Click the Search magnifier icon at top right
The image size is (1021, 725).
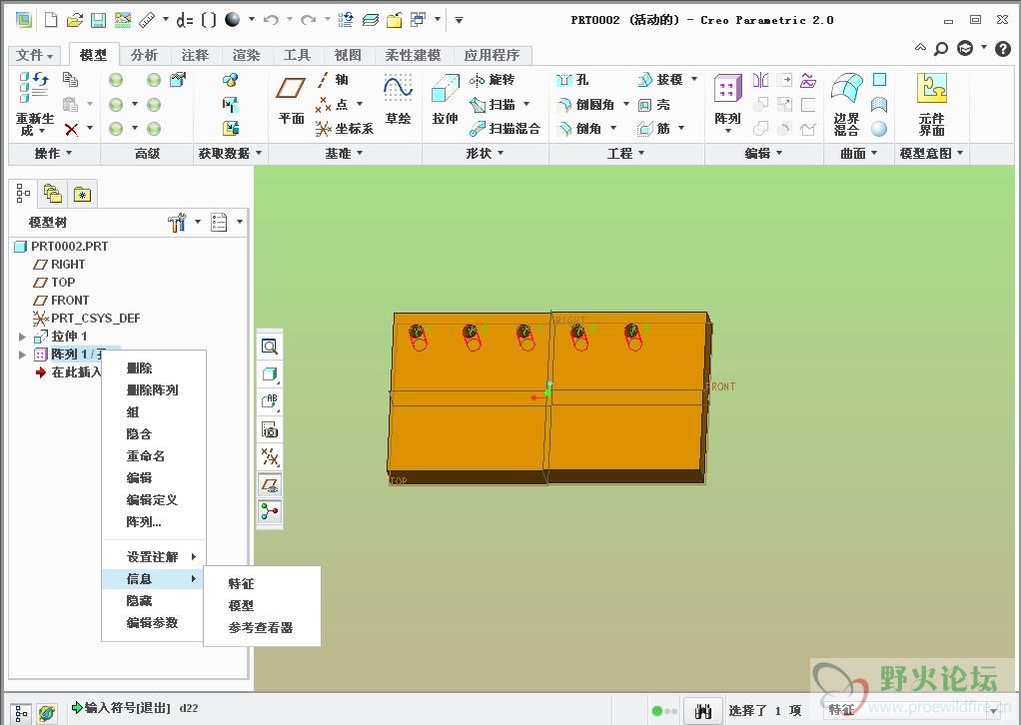pyautogui.click(x=941, y=48)
